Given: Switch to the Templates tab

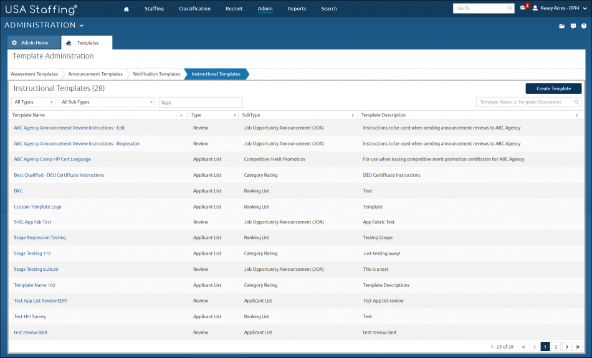Looking at the screenshot, I should (87, 42).
